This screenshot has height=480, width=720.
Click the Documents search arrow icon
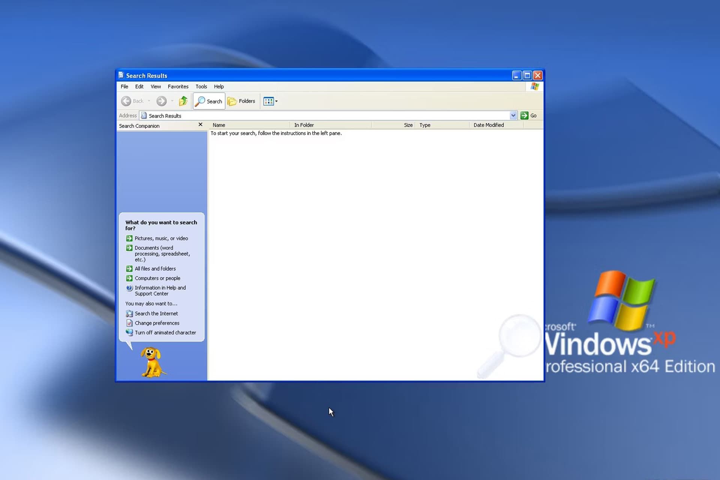(x=129, y=248)
